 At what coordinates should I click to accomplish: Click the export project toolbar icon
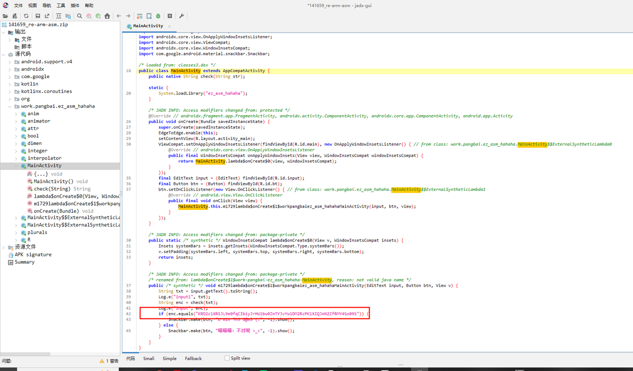(47, 16)
